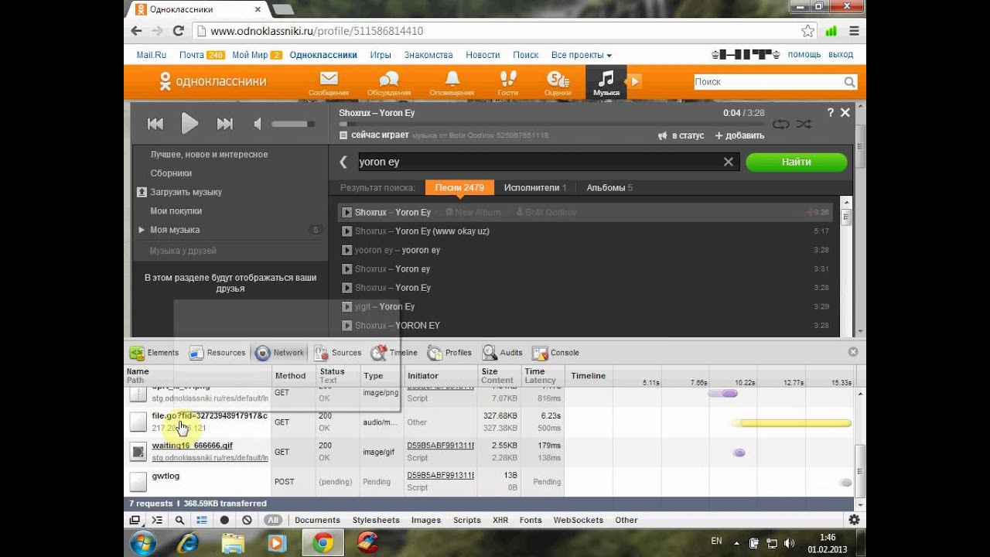Play Shoxrux – Yoron Ey (www okay uz)

pos(347,231)
